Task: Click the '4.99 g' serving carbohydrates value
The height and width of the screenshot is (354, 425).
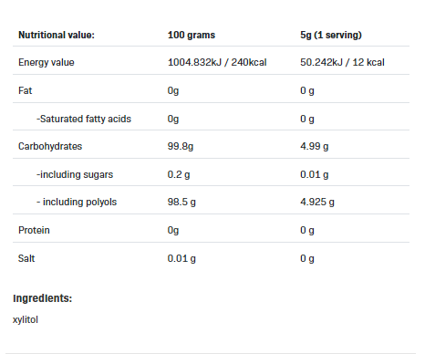Action: 315,146
